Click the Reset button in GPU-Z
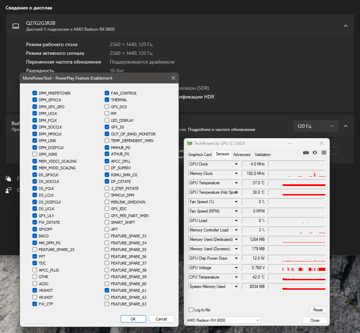 tap(318, 310)
